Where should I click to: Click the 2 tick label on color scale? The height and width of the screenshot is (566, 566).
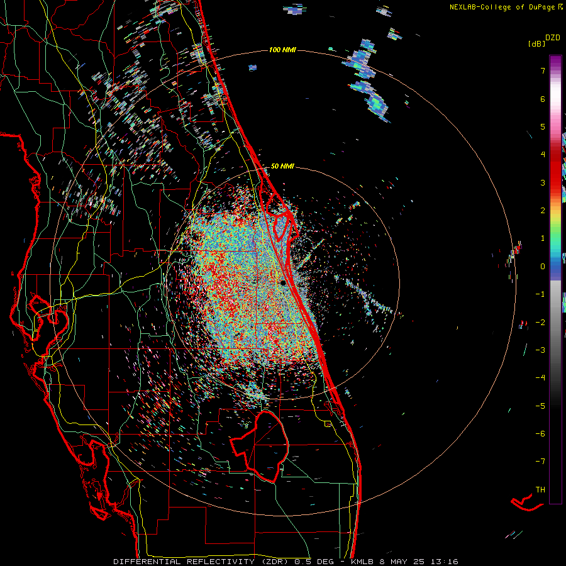tap(543, 211)
